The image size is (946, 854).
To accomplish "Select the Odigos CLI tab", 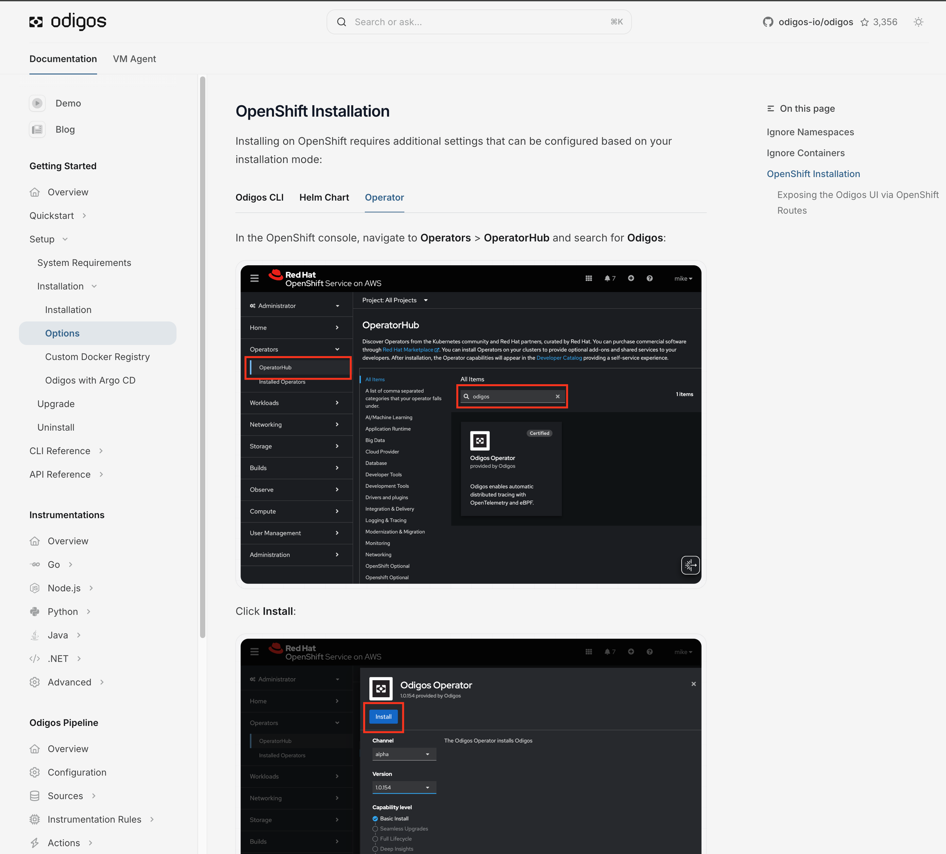I will 260,197.
